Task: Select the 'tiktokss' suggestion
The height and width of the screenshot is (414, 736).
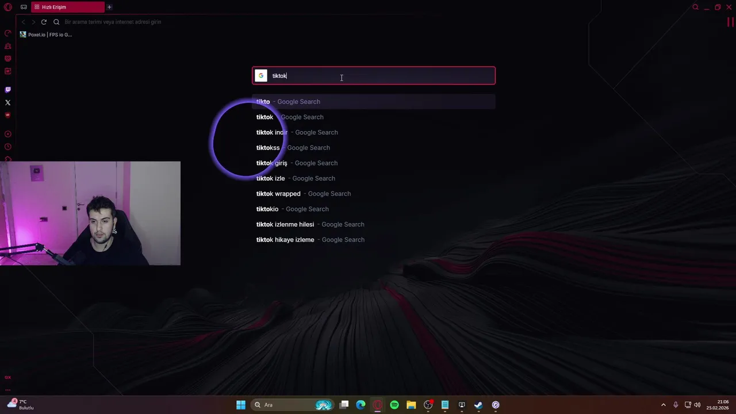Action: click(x=374, y=148)
